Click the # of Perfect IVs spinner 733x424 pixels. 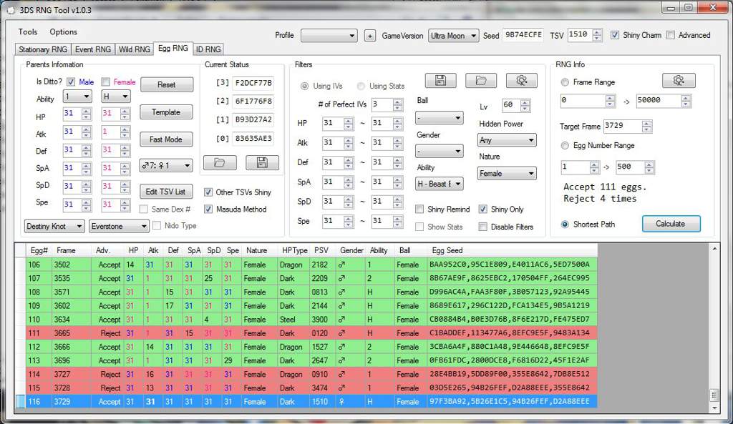coord(397,104)
